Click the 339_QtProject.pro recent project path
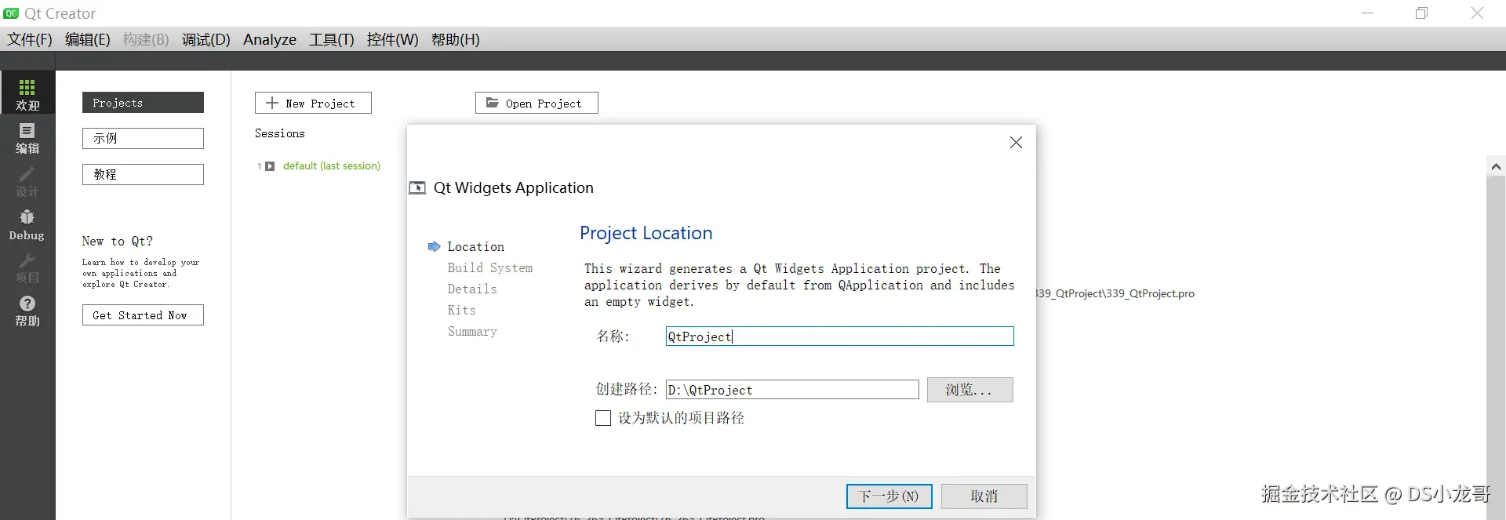This screenshot has width=1506, height=520. point(1115,293)
